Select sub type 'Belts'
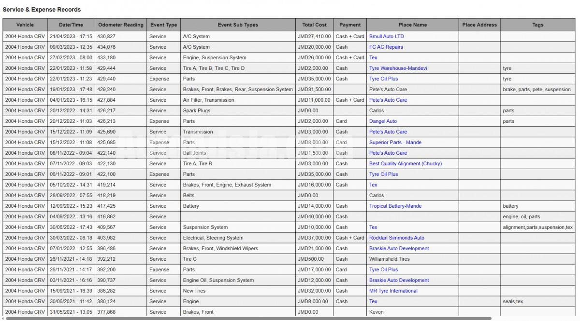Screen dimensions: 580x321 click(189, 195)
